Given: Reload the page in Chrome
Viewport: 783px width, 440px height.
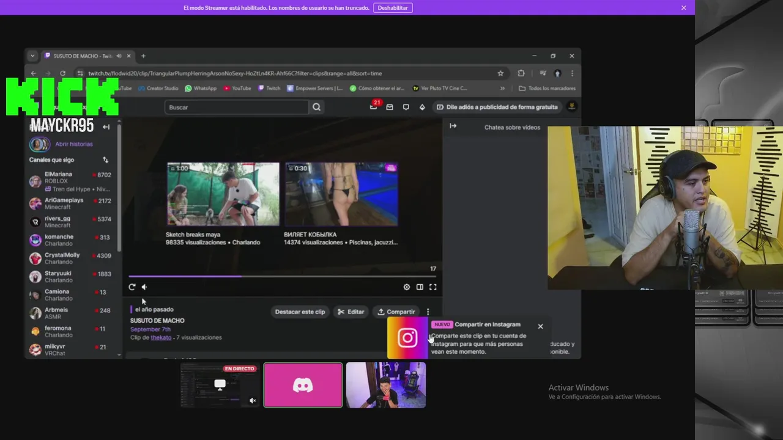Looking at the screenshot, I should (x=62, y=73).
